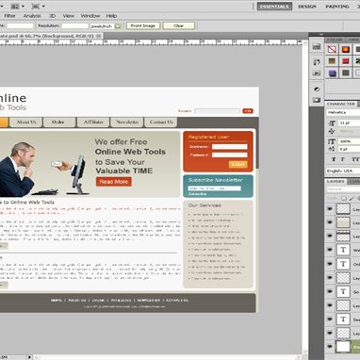This screenshot has width=360, height=360.
Task: Click the Resolution input field
Action: coord(74,26)
